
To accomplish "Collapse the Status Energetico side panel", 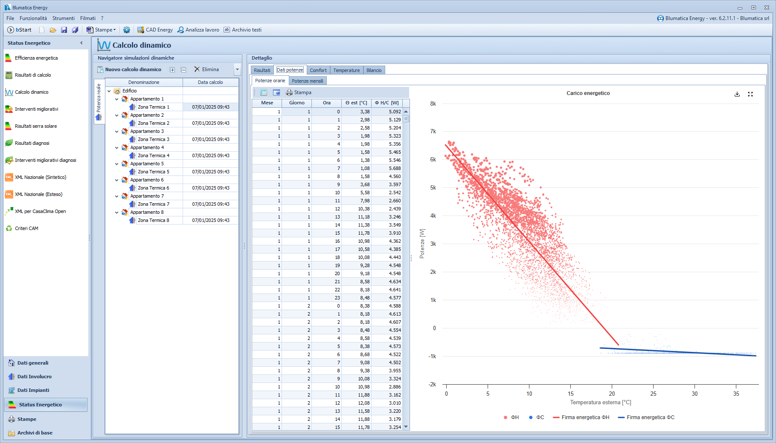I will pos(81,43).
